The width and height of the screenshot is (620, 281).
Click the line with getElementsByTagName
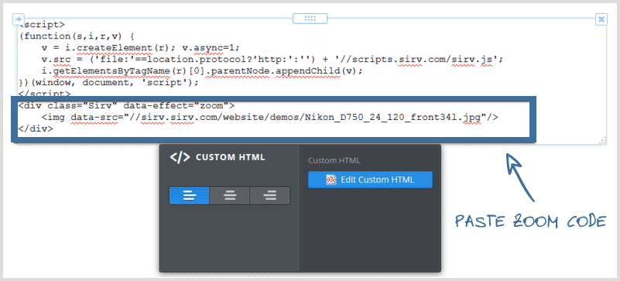click(202, 70)
